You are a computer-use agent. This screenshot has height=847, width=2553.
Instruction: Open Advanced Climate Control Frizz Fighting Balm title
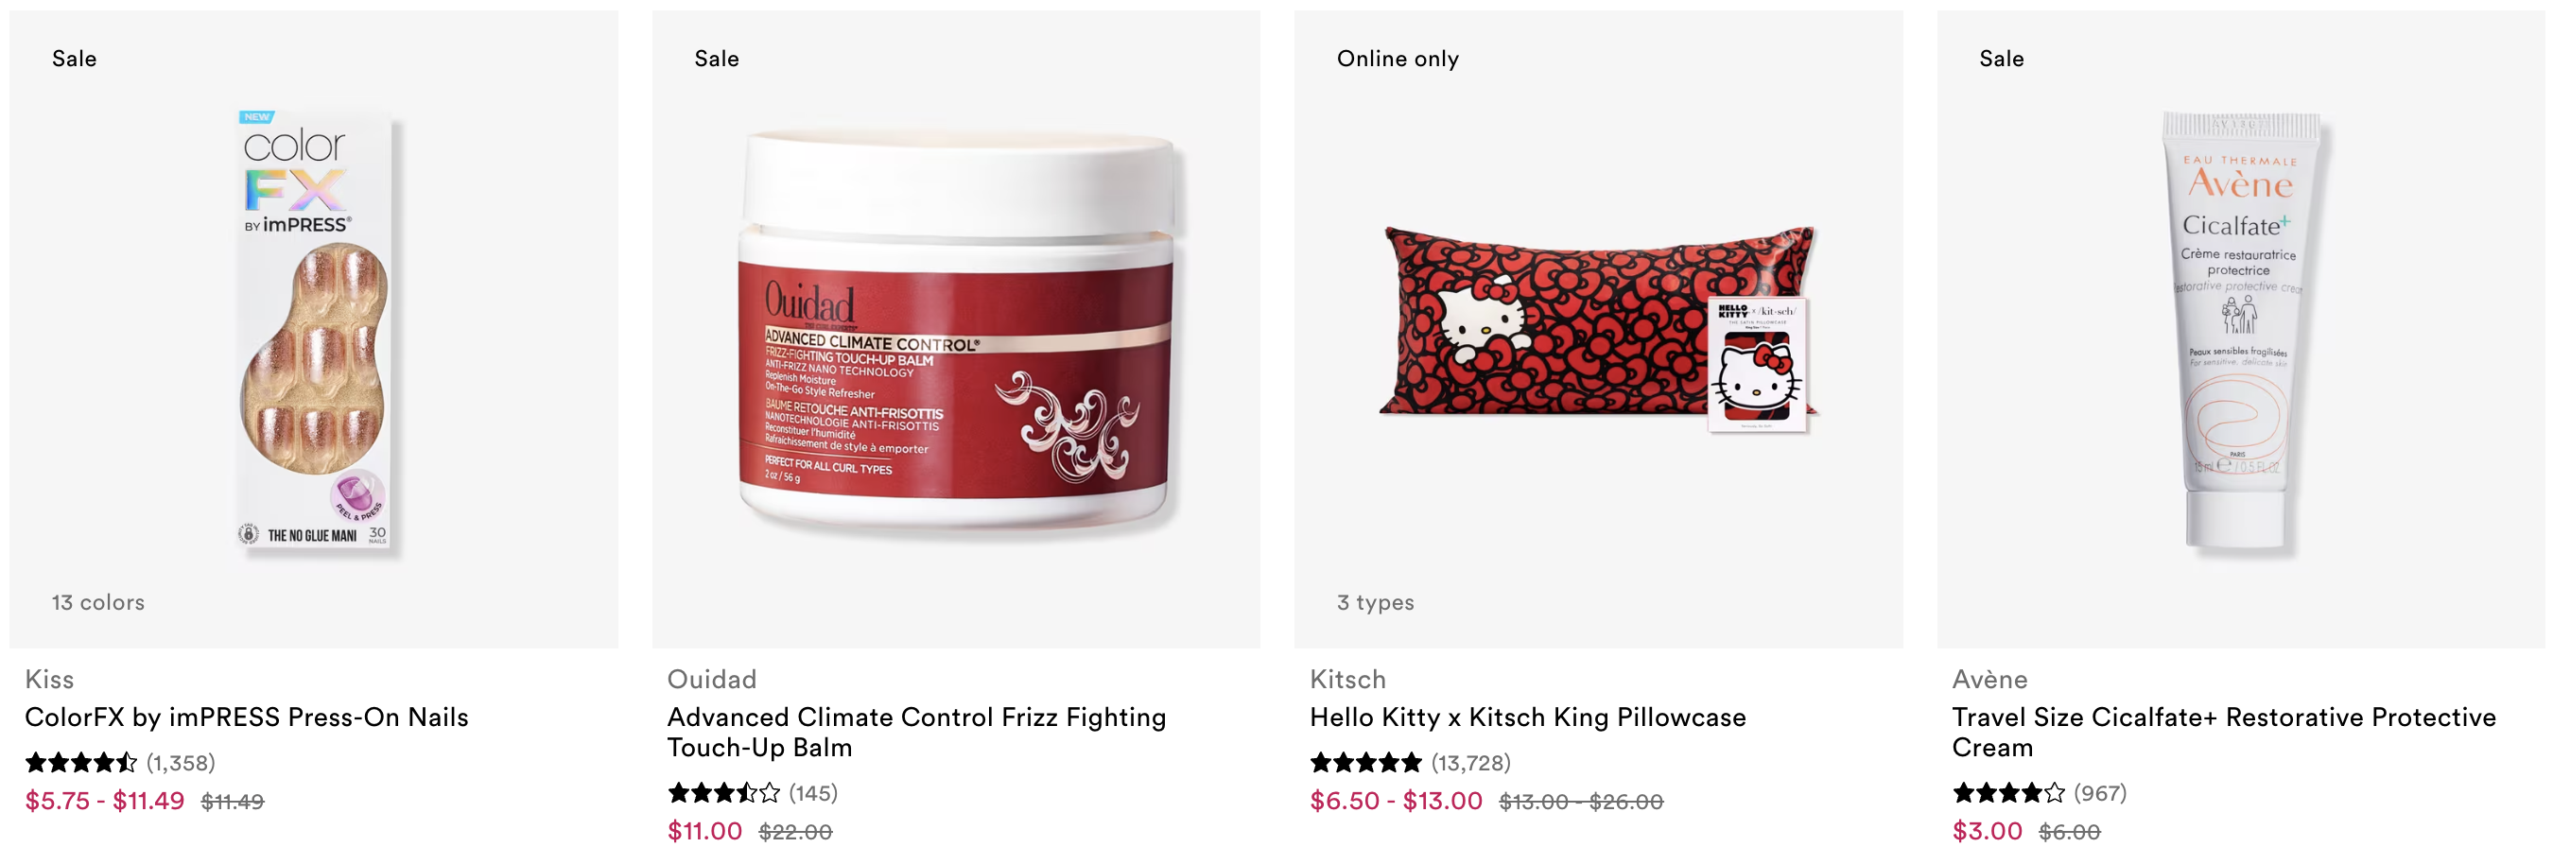[917, 731]
